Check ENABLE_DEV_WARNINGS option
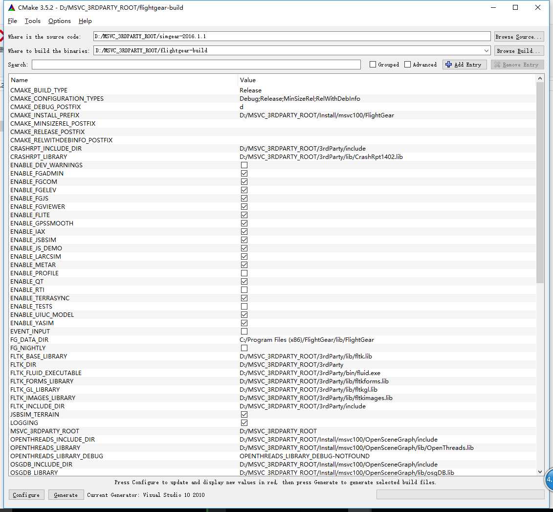Screen dimensions: 553x512 click(244, 165)
